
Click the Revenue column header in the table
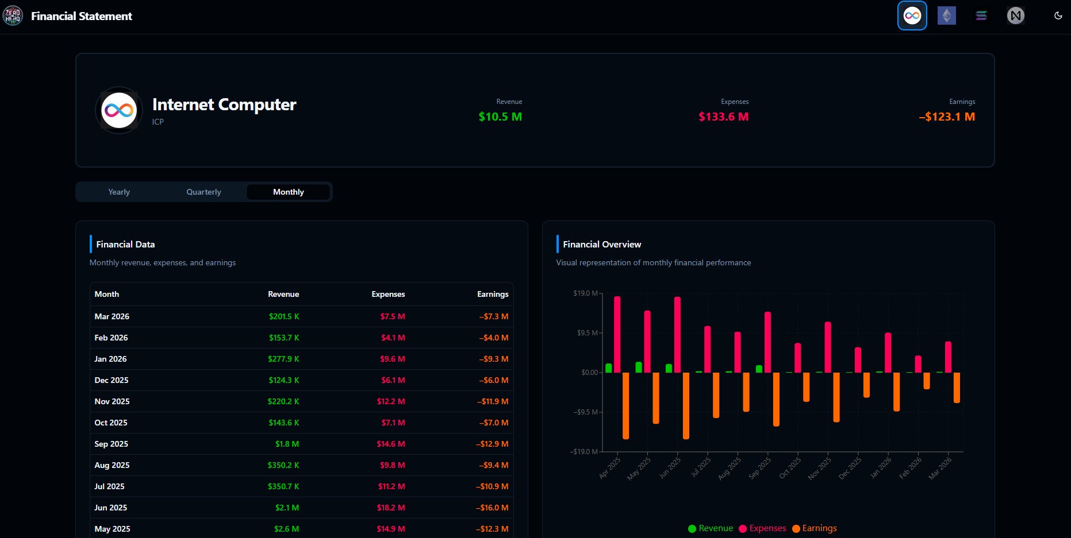pyautogui.click(x=283, y=294)
